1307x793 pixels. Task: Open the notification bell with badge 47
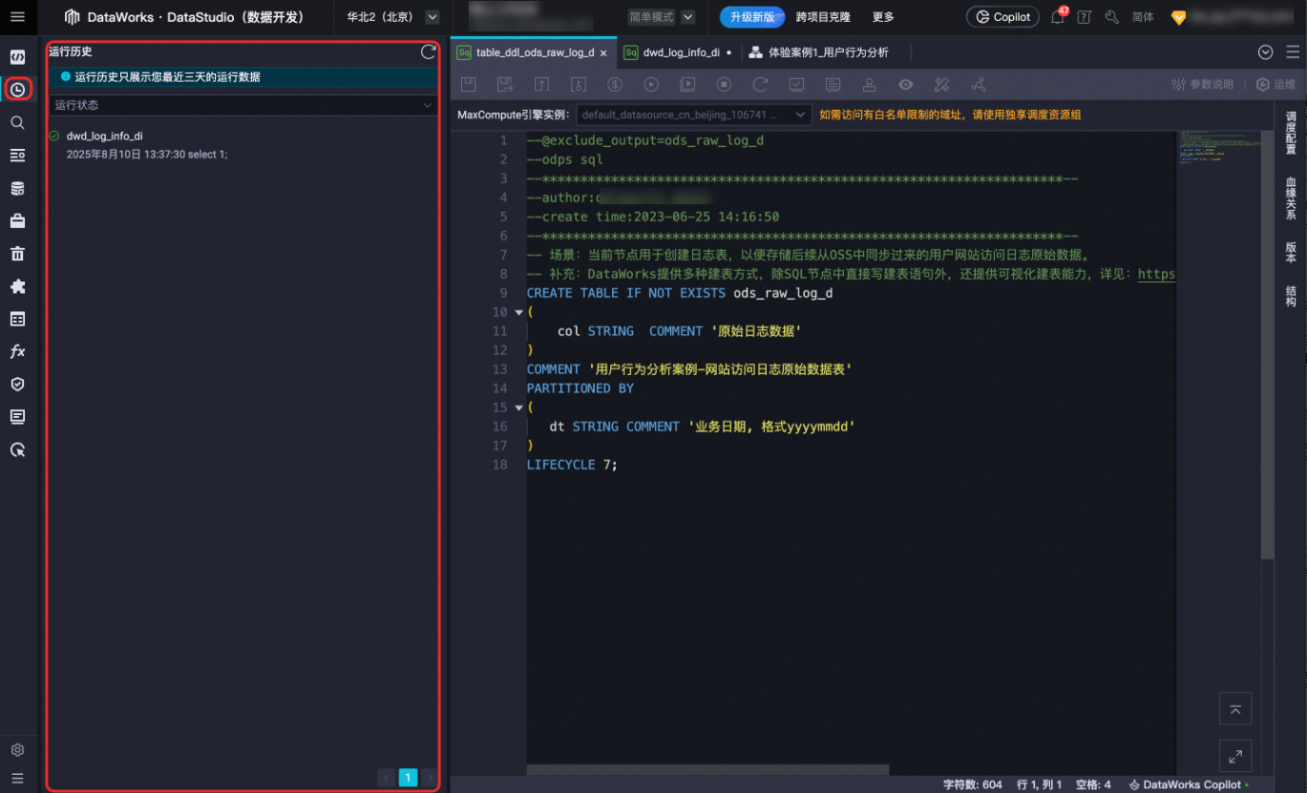(x=1058, y=16)
